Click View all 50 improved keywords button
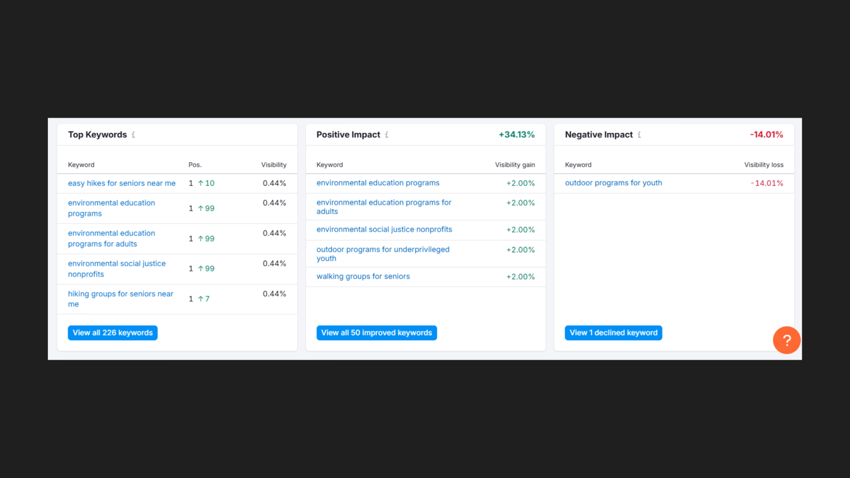Viewport: 850px width, 478px height. [377, 333]
